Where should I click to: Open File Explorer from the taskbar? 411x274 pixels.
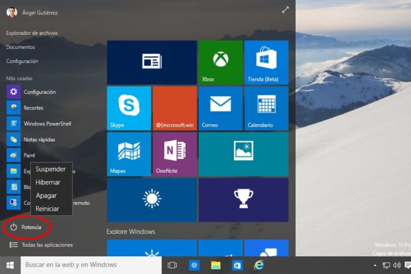click(216, 265)
